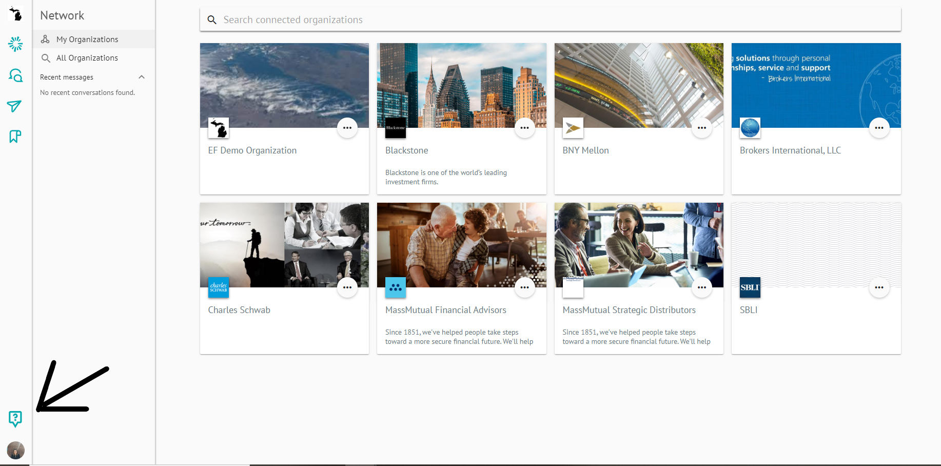Screen dimensions: 941x466
Task: Open more options for EF Demo Organization
Action: 347,128
